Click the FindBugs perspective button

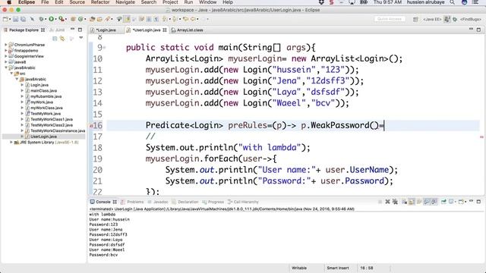click(x=470, y=19)
